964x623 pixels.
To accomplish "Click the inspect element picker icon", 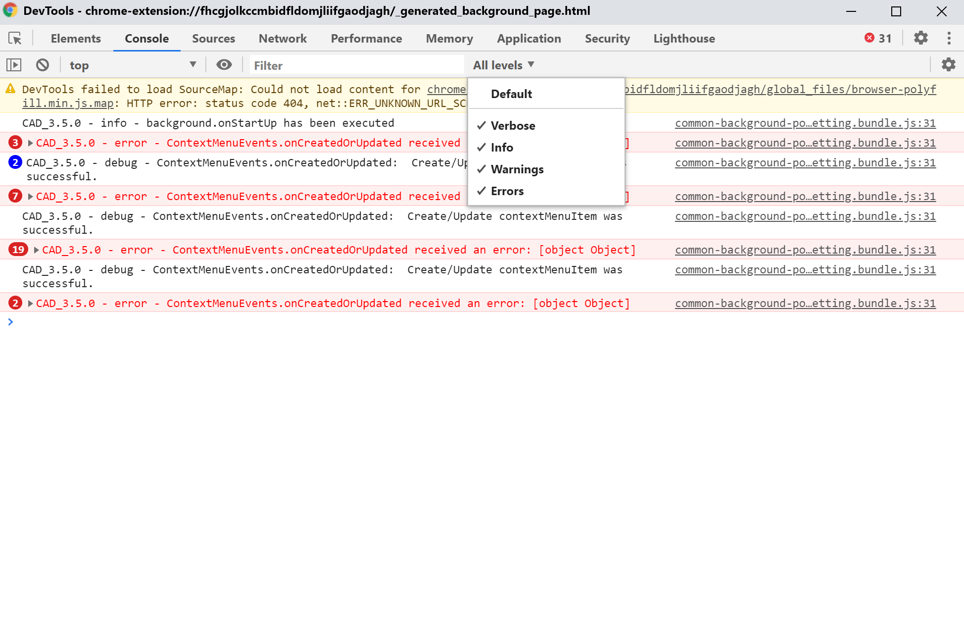I will pos(15,39).
